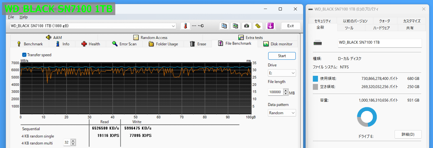This screenshot has width=433, height=148.
Task: Open the クォータ tab in the properties window
Action: [385, 21]
